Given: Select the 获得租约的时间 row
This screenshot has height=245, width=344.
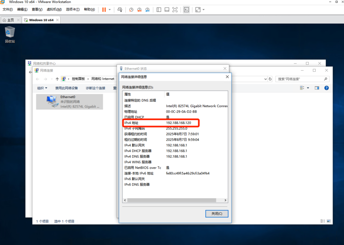Looking at the screenshot, I should (175, 134).
